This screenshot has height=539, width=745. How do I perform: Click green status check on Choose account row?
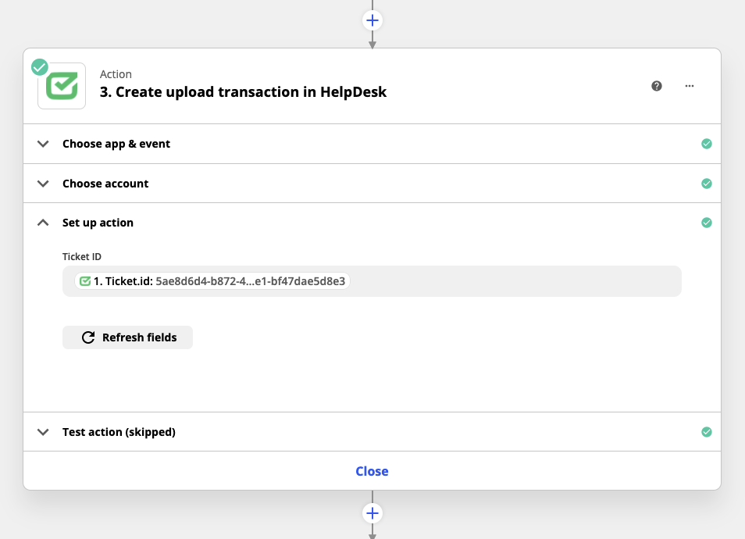706,184
